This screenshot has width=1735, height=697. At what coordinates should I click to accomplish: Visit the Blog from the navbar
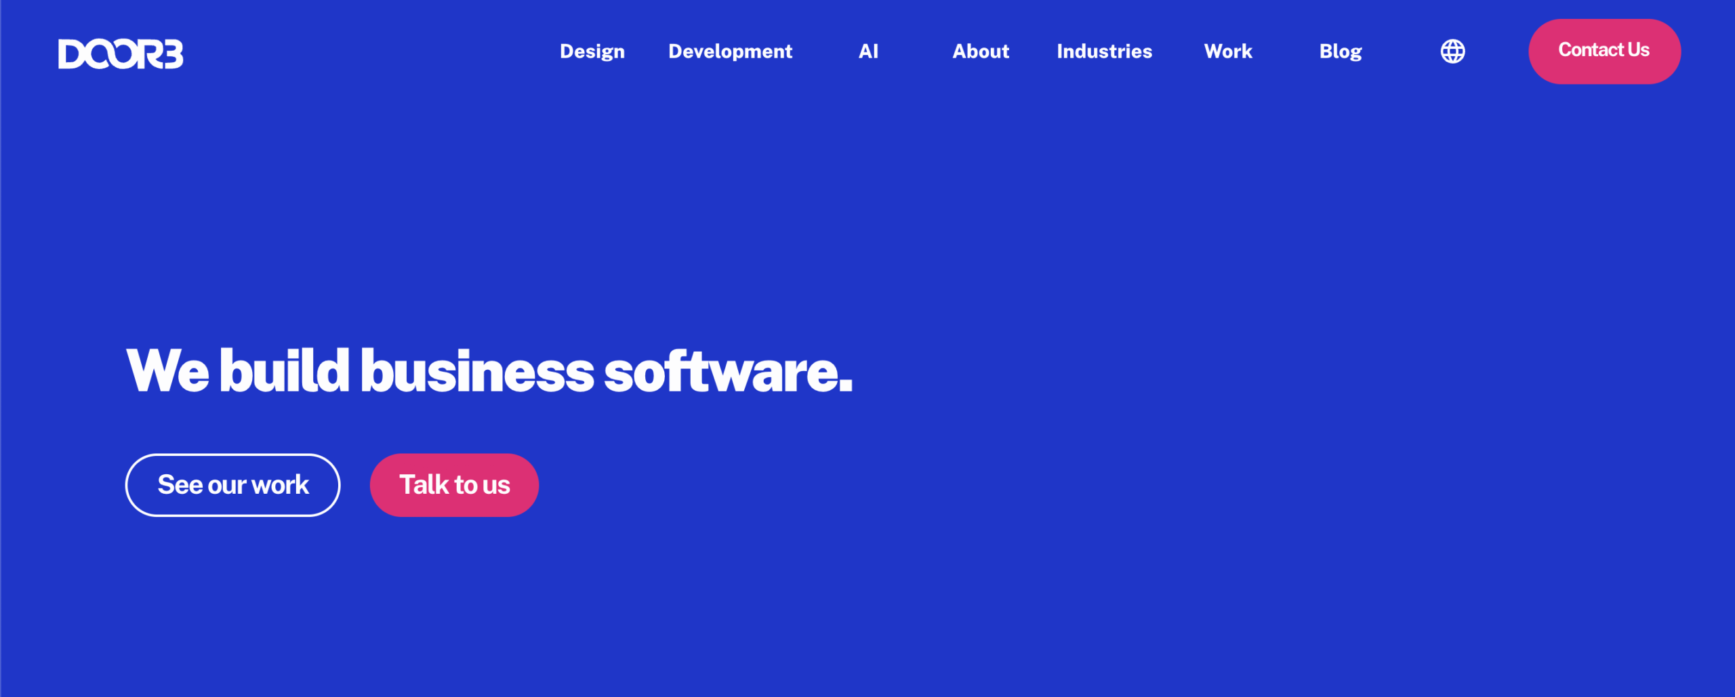point(1340,51)
